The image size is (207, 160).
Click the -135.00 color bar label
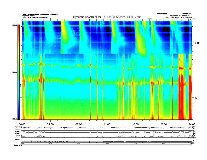pyautogui.click(x=14, y=72)
